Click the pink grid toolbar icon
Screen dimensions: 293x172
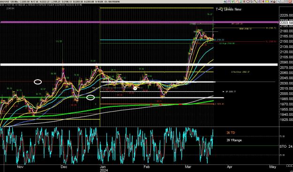[229, 1]
